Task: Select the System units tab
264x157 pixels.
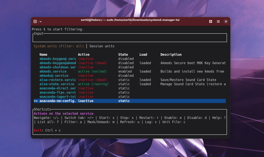Action: pos(59,46)
